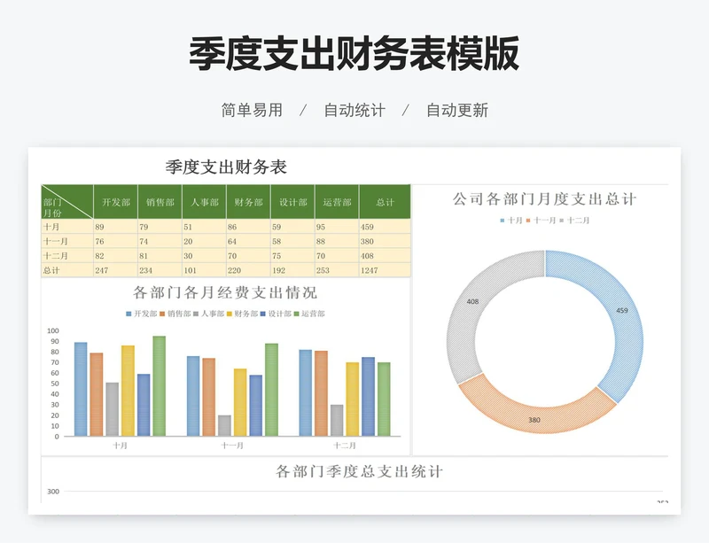
Task: Click total cell 253 under 运营部
Action: [x=337, y=270]
